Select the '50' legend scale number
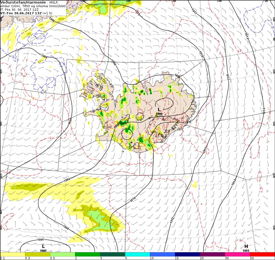 click(252, 258)
